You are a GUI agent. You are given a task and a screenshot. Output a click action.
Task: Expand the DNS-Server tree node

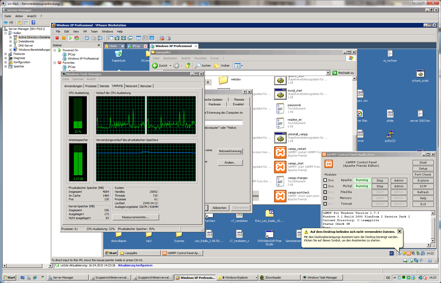coord(10,46)
